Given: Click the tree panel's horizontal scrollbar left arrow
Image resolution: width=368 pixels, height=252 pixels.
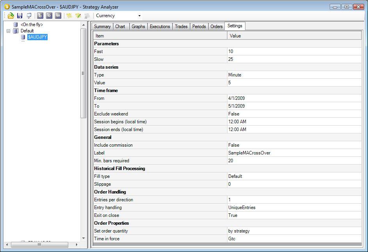Looking at the screenshot, I should (7, 245).
